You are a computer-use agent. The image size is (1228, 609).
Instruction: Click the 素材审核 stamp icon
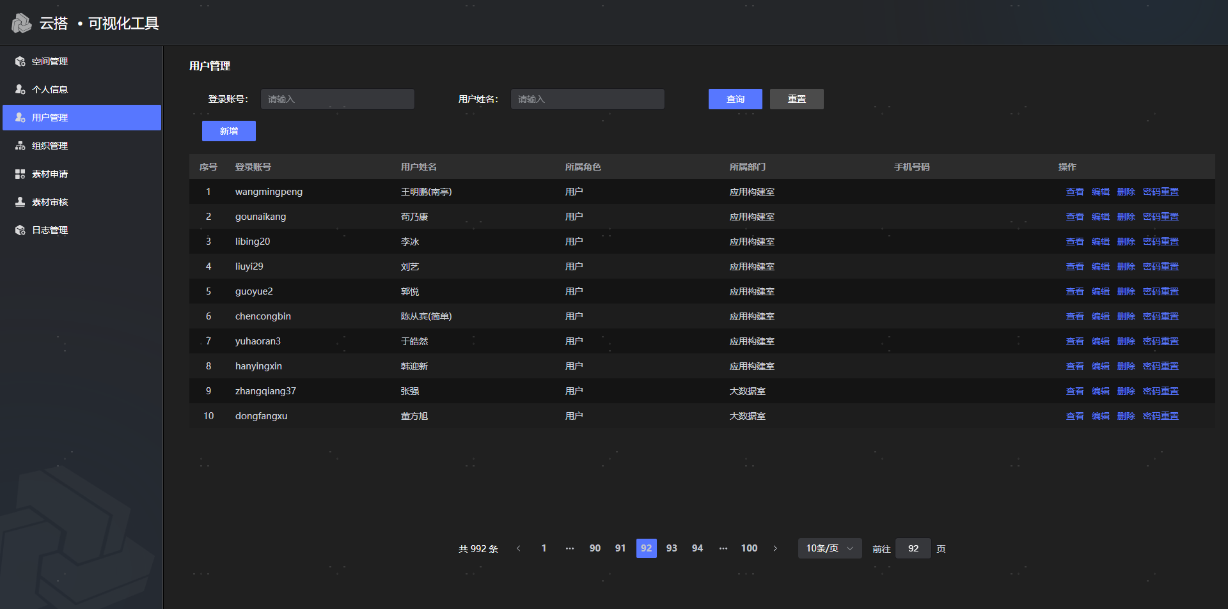tap(20, 202)
